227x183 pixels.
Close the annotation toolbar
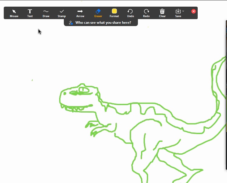pos(194,11)
